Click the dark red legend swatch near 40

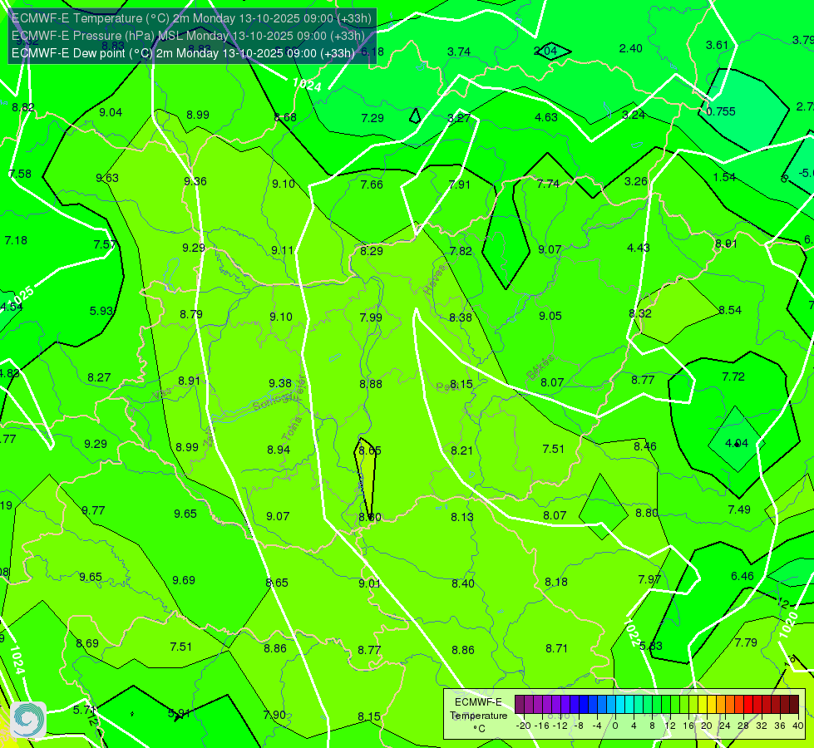(794, 705)
